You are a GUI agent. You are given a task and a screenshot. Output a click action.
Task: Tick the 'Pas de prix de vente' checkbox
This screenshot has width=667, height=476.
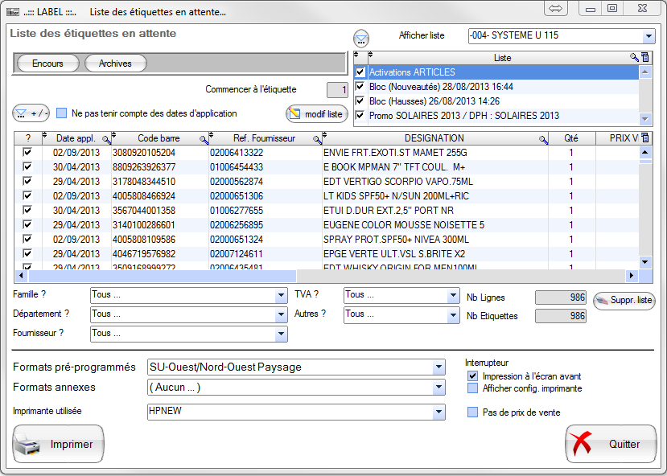[x=473, y=412]
